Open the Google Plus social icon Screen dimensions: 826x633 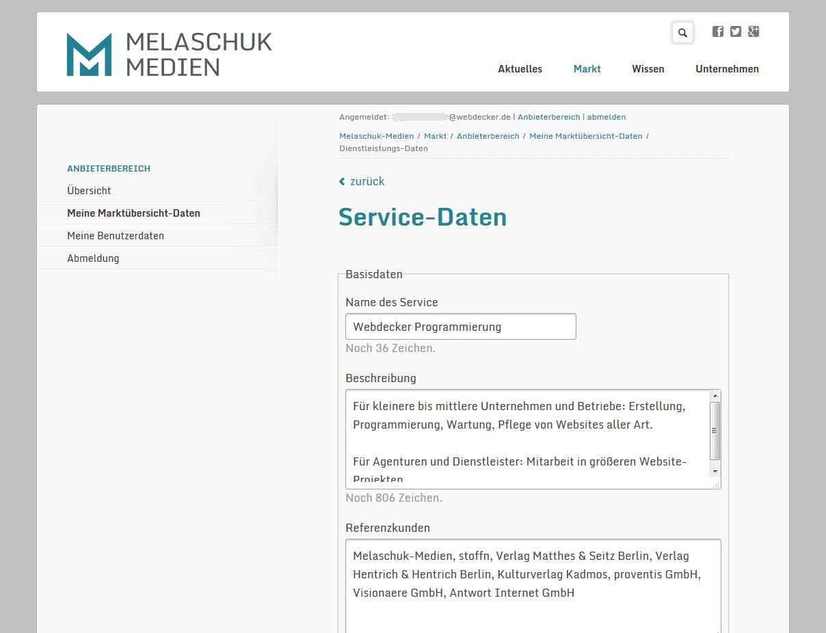click(x=753, y=31)
